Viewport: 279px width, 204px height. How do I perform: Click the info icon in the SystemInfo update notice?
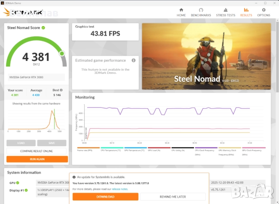[x=74, y=177]
